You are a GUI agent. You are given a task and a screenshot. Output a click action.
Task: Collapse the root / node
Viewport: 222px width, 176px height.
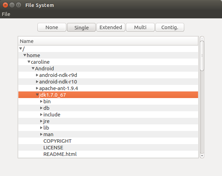click(21, 49)
